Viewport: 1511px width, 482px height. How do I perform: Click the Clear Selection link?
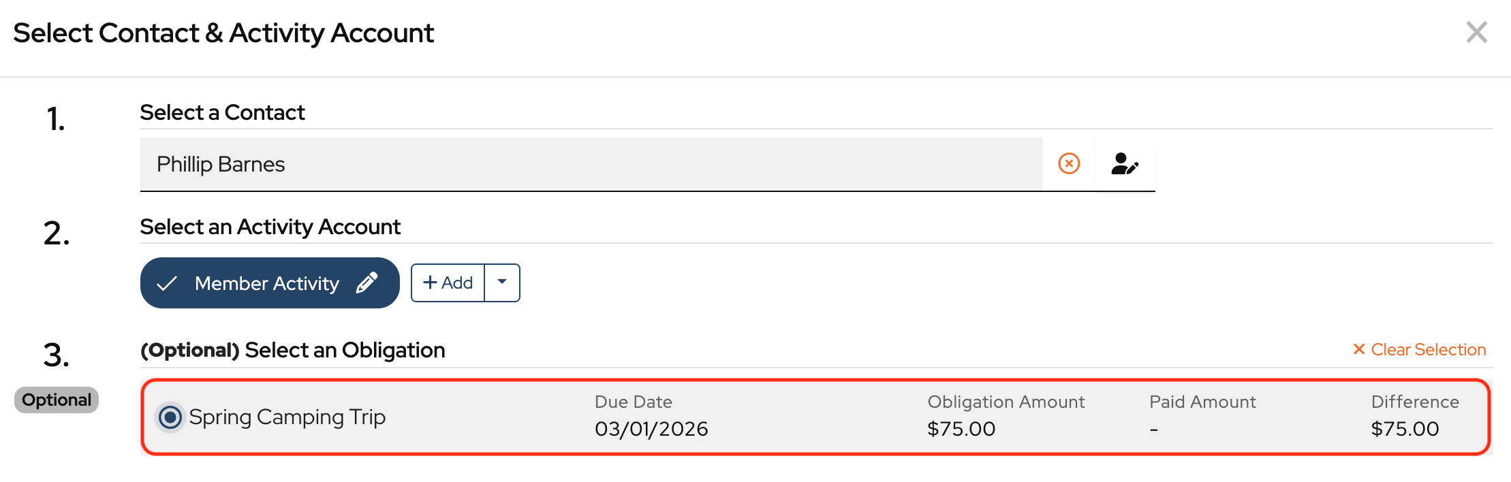pos(1428,349)
